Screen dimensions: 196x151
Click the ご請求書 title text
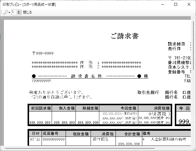coord(125,36)
